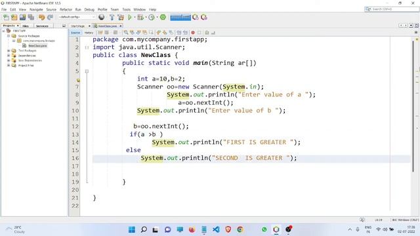
Task: Collapse the Source Packages node
Action: click(9, 35)
